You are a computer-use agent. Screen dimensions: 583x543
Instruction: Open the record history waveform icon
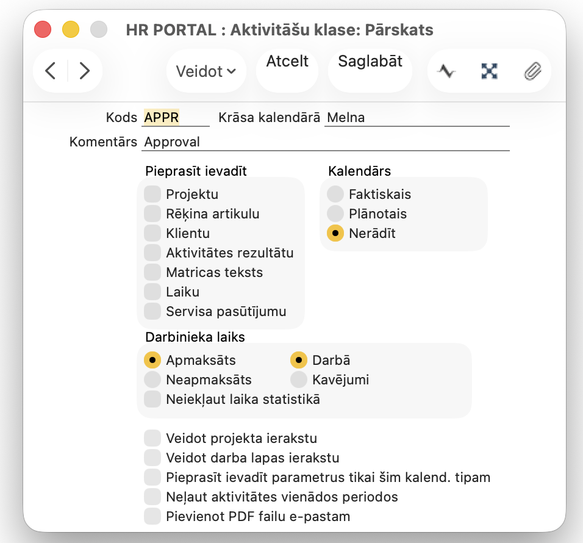[x=446, y=71]
